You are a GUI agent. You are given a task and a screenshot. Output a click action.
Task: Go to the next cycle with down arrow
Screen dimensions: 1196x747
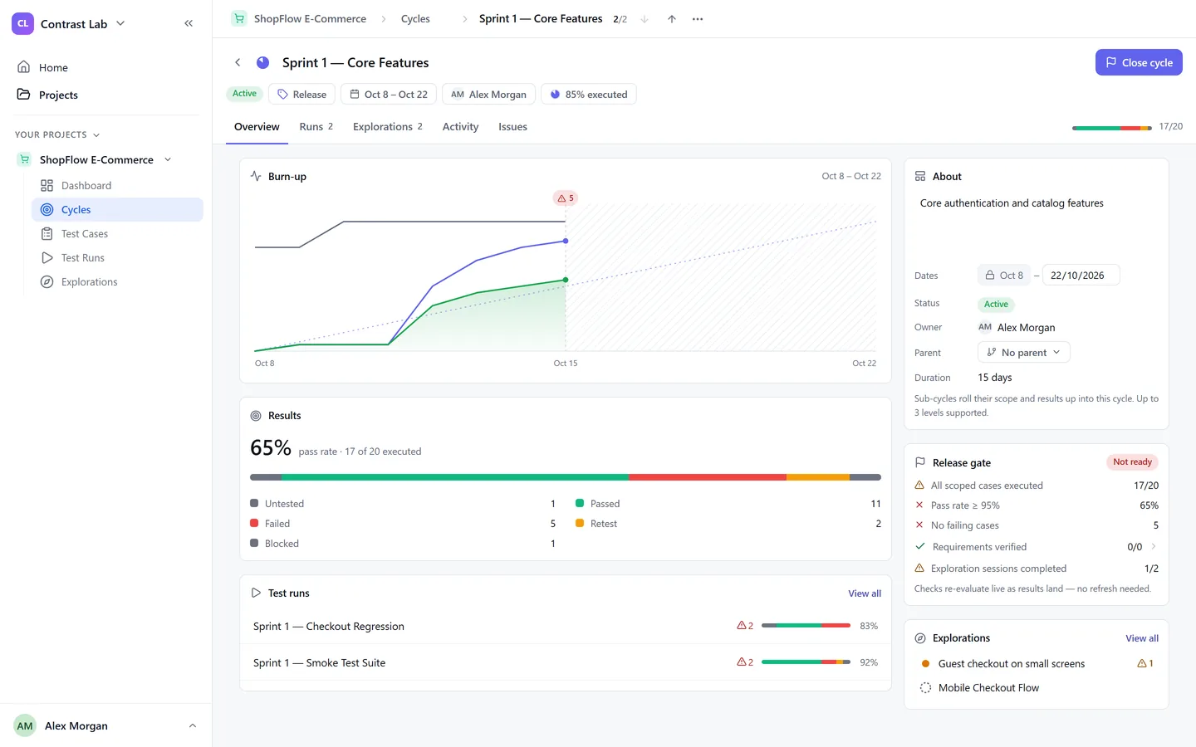645,19
